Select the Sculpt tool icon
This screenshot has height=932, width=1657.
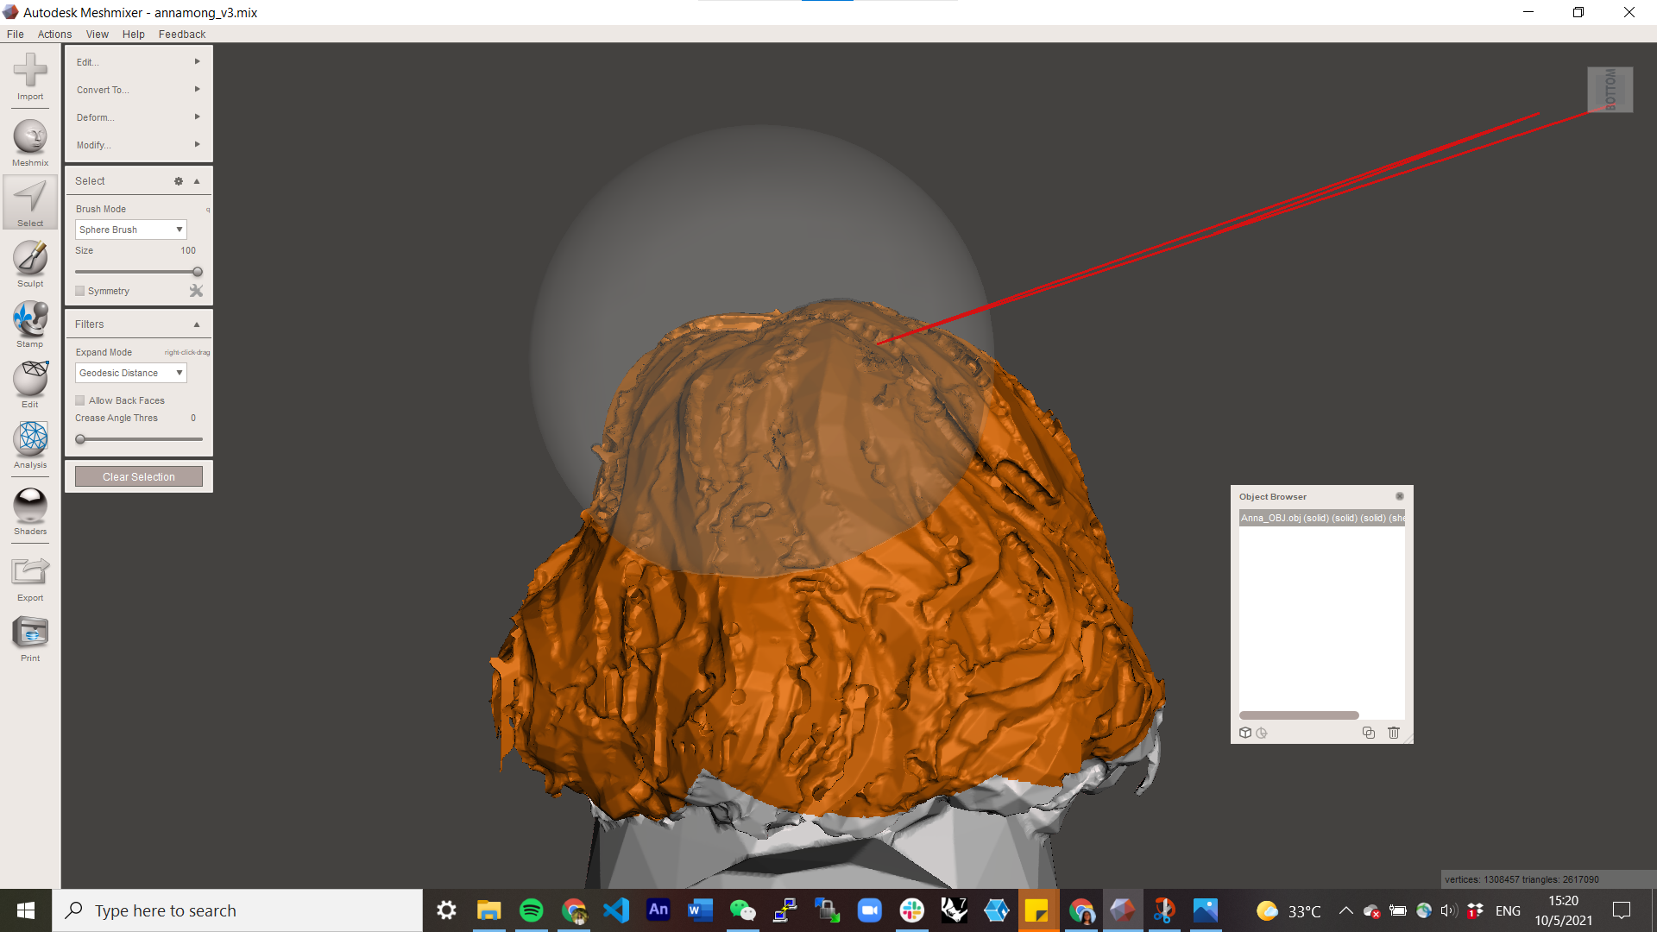[x=30, y=259]
